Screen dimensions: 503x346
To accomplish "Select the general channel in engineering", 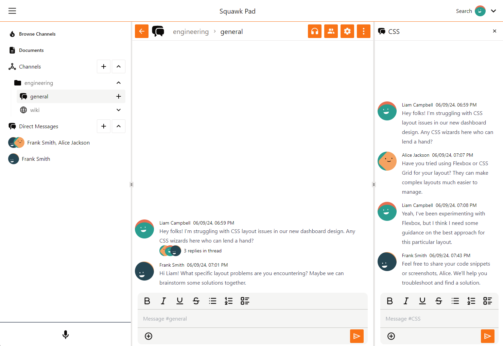I will [x=39, y=96].
